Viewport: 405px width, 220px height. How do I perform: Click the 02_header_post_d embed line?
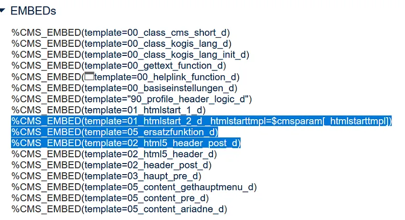pos(111,165)
